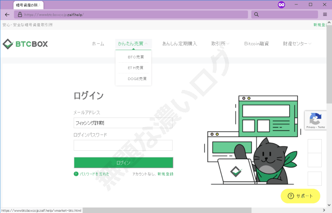Maximize the browser window
Viewport: 332px width, 213px height.
(310, 4)
